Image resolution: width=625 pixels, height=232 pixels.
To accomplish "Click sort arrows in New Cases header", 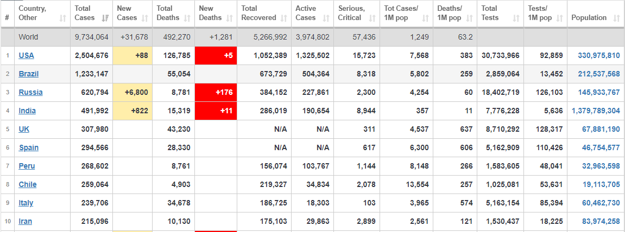I will coord(144,18).
